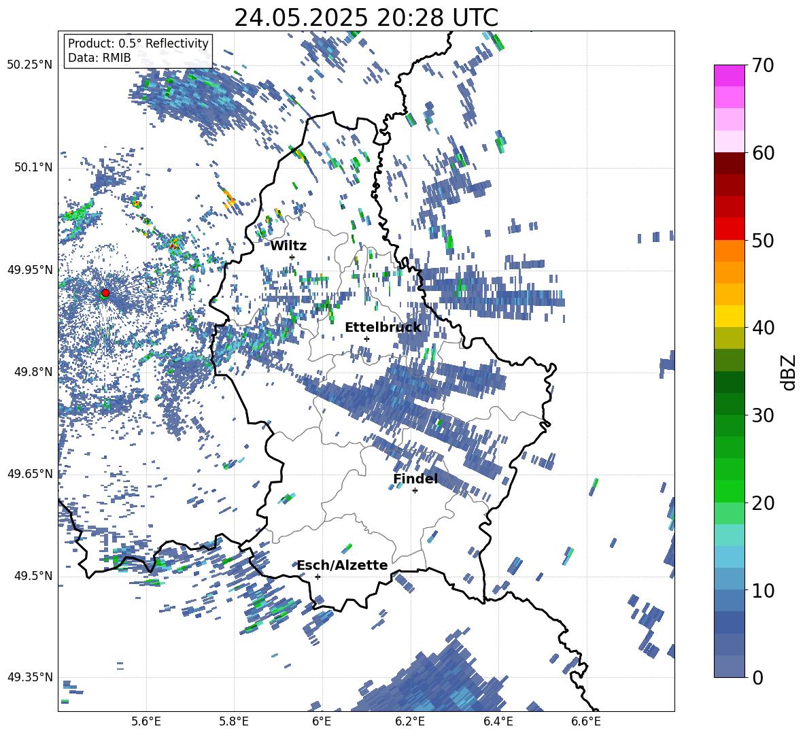Click the 70 tick on colorbar
The image size is (805, 735).
763,65
